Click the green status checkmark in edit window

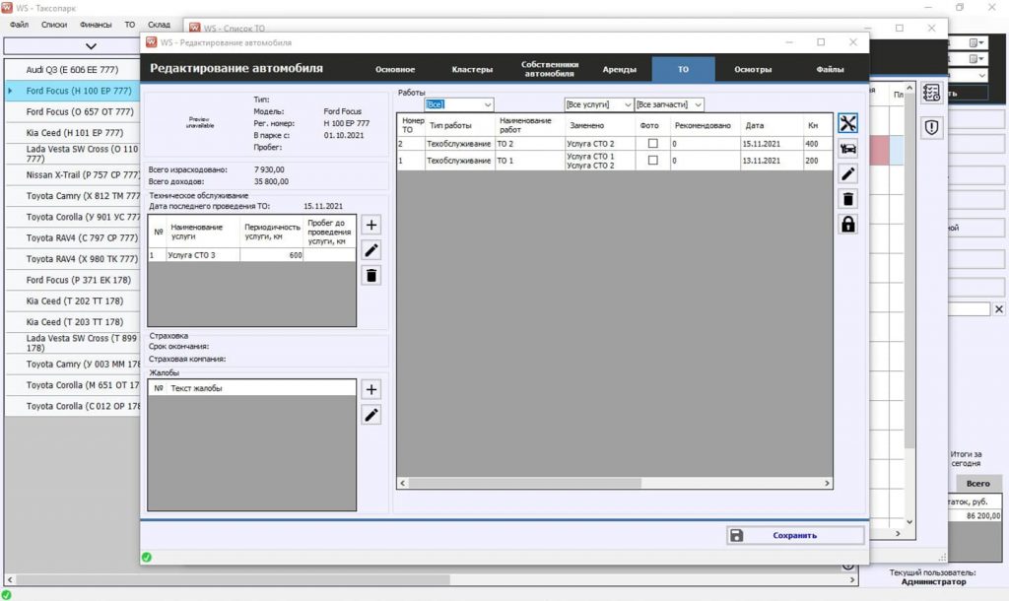pos(147,558)
